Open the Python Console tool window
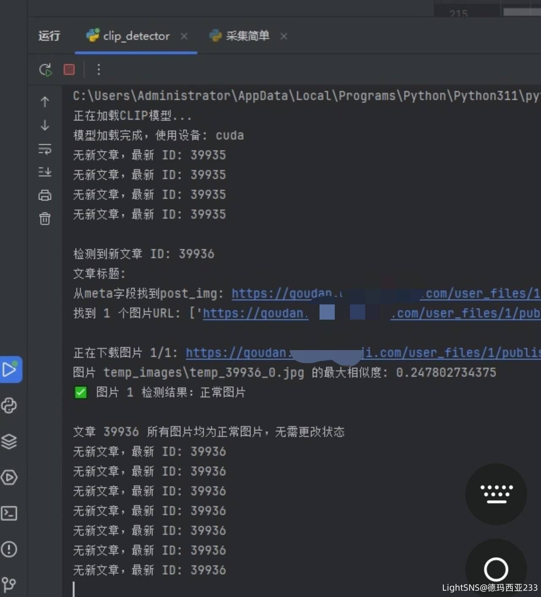The width and height of the screenshot is (541, 597). [9, 405]
